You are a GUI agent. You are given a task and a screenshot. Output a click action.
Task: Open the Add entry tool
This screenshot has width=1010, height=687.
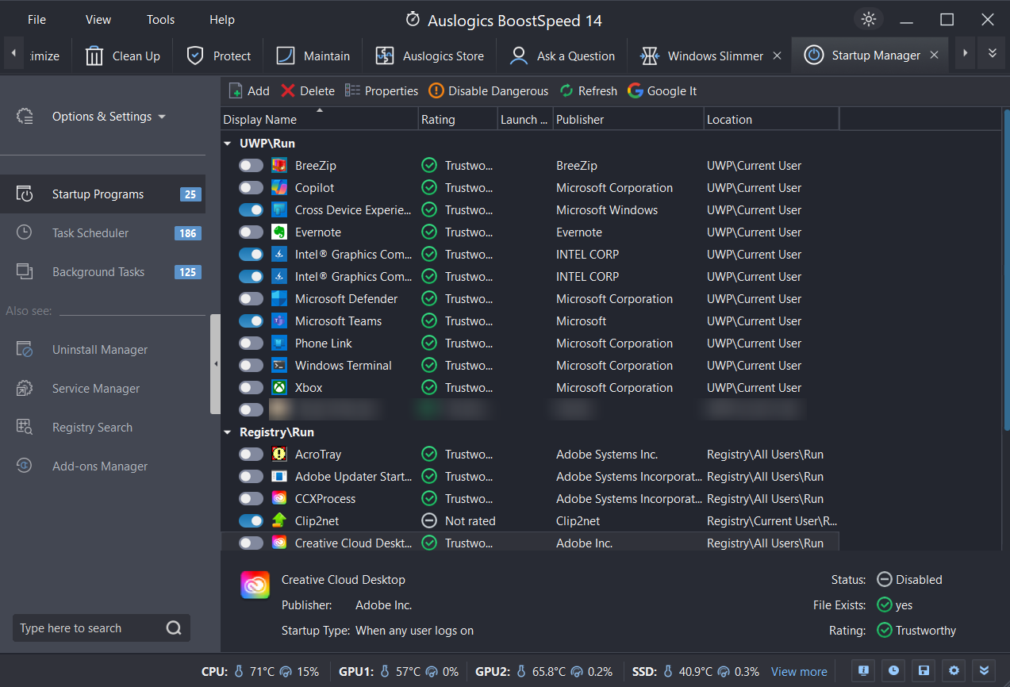tap(248, 90)
